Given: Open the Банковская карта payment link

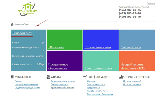Looking at the screenshot, I should click(59, 84).
